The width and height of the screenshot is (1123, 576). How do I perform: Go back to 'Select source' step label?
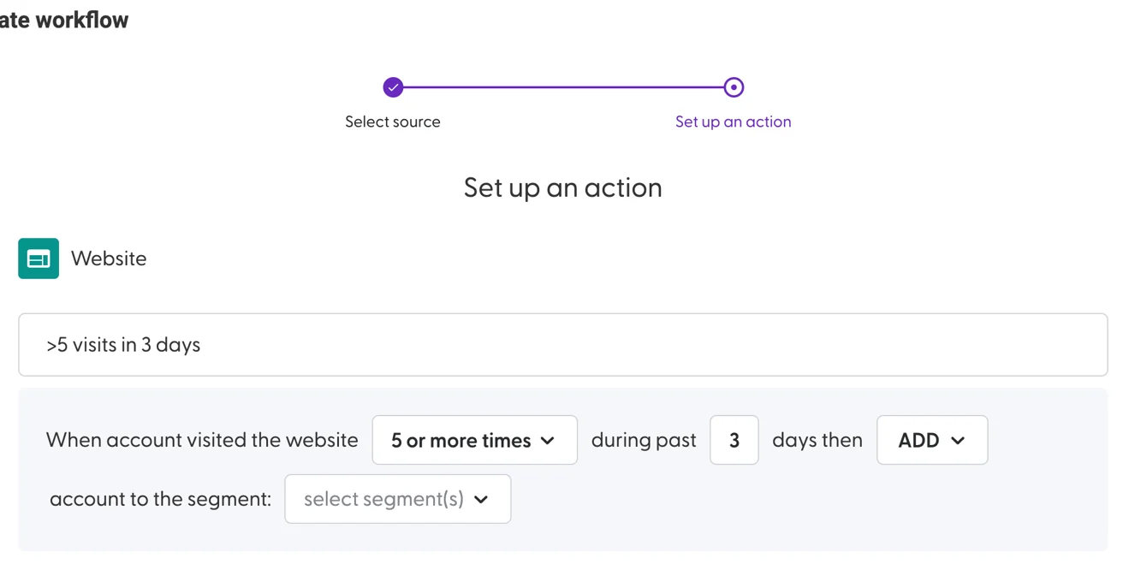pos(393,122)
